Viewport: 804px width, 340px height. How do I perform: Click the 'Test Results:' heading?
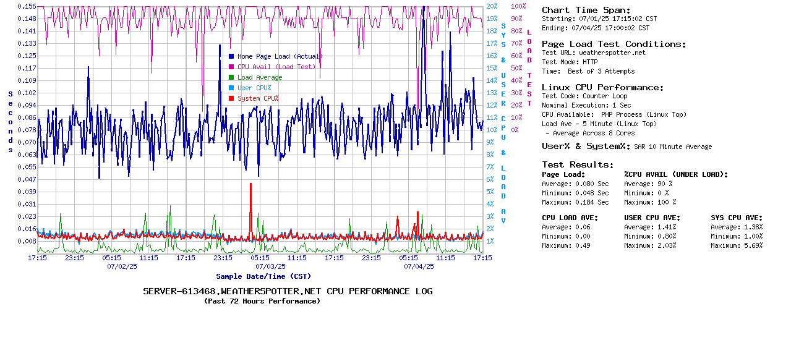[578, 164]
